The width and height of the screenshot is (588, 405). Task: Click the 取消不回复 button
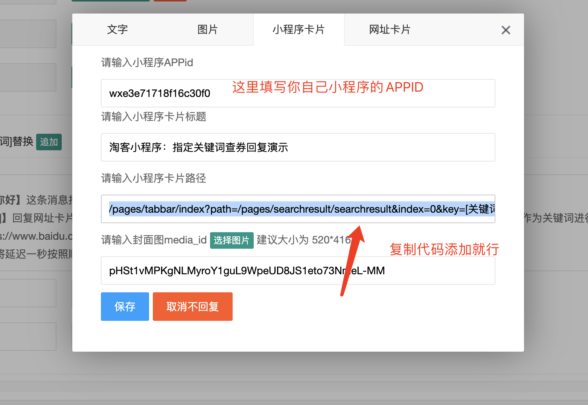[193, 307]
